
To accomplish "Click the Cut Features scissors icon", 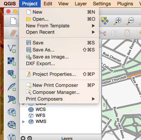I will pyautogui.click(x=103, y=33).
